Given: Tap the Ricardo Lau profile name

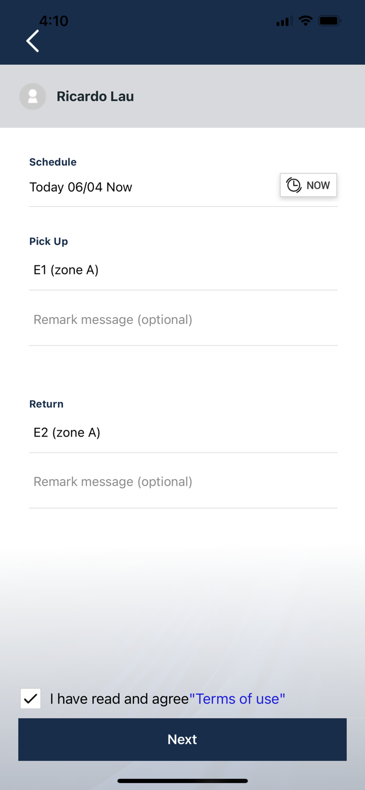Looking at the screenshot, I should point(95,96).
